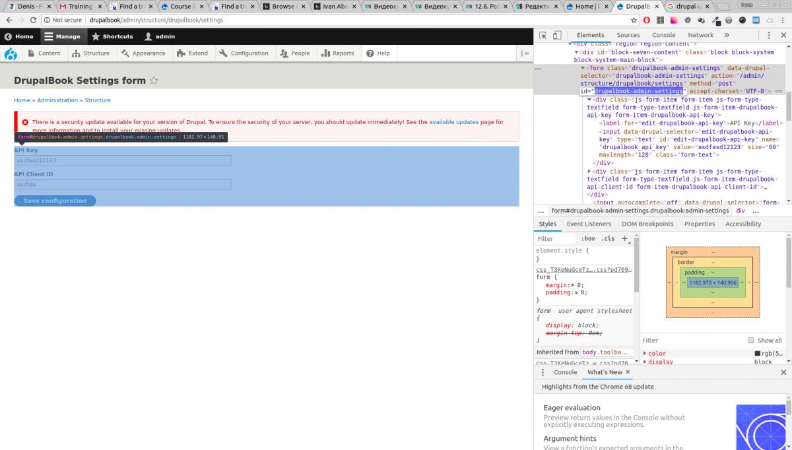Open the Structure admin menu
Screen dimensions: 792x450
pyautogui.click(x=91, y=53)
